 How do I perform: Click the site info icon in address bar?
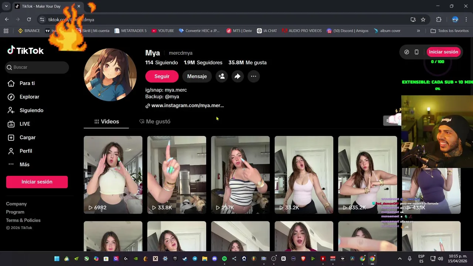[x=42, y=20]
